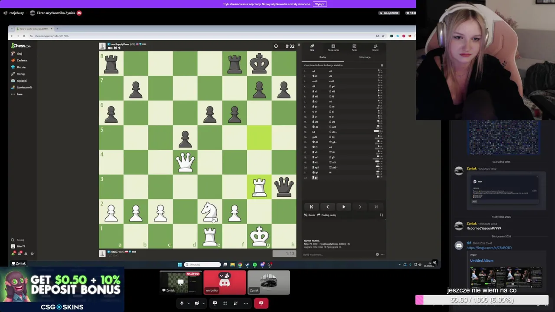Image resolution: width=555 pixels, height=312 pixels.
Task: Resign with Poddaj partię
Action: point(326,215)
